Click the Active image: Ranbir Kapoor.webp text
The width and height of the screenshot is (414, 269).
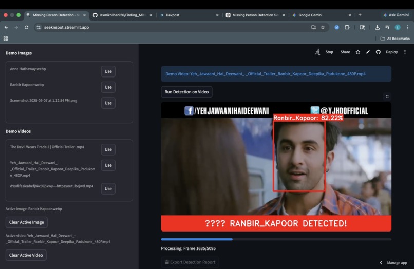point(34,209)
